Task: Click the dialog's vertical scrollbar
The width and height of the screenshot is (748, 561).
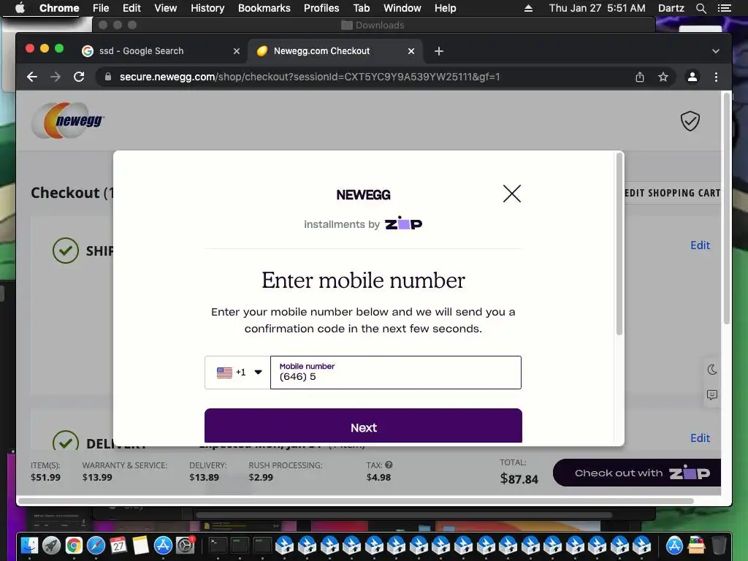Action: [x=619, y=244]
